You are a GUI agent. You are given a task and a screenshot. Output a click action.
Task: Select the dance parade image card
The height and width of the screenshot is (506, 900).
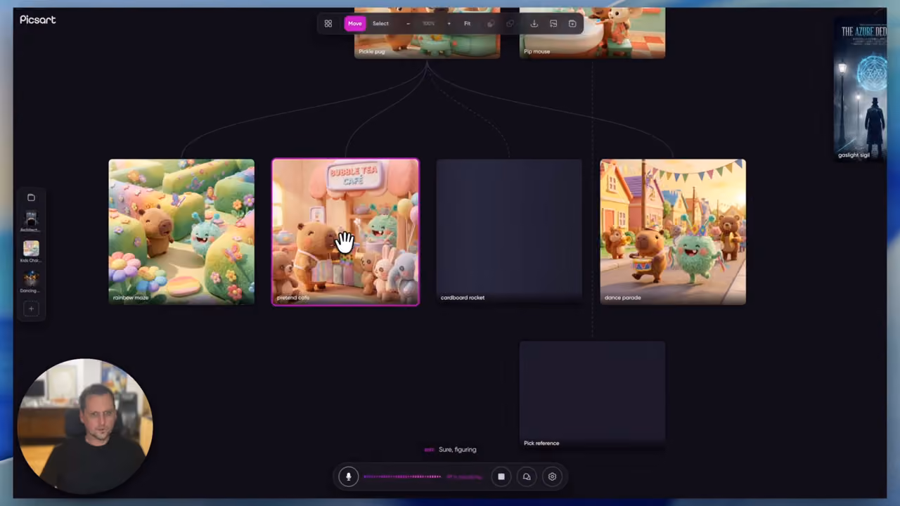click(673, 232)
